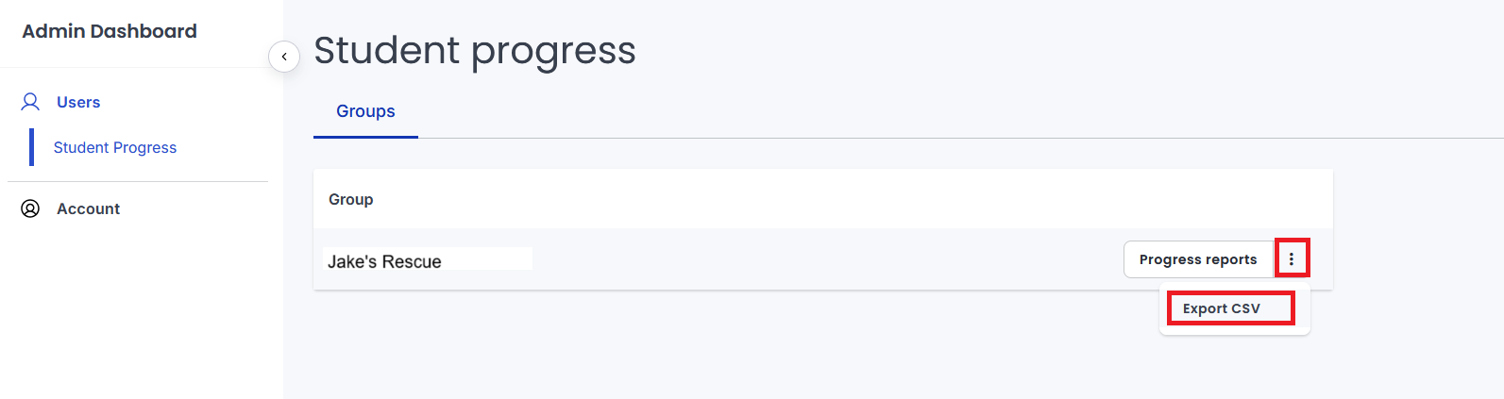Open Progress reports for Jake's Rescue
This screenshot has height=399, width=1504.
tap(1198, 259)
